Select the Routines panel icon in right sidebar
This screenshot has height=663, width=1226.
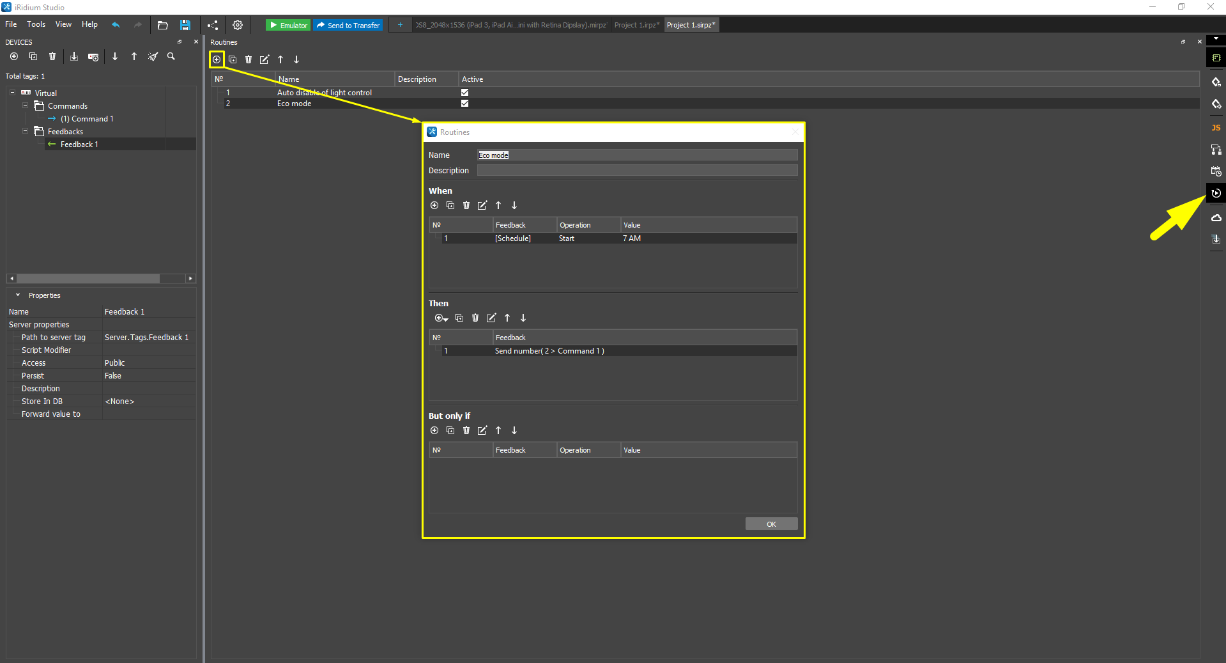tap(1216, 192)
